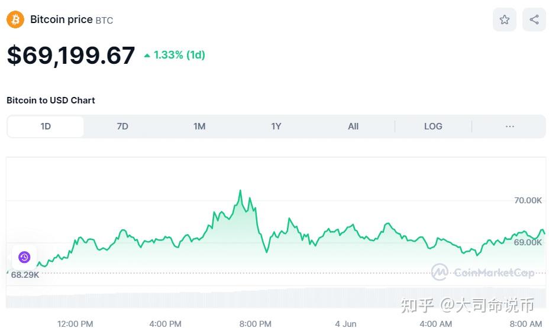549x328 pixels.
Task: Click the 70.00K price axis label
Action: click(x=528, y=200)
